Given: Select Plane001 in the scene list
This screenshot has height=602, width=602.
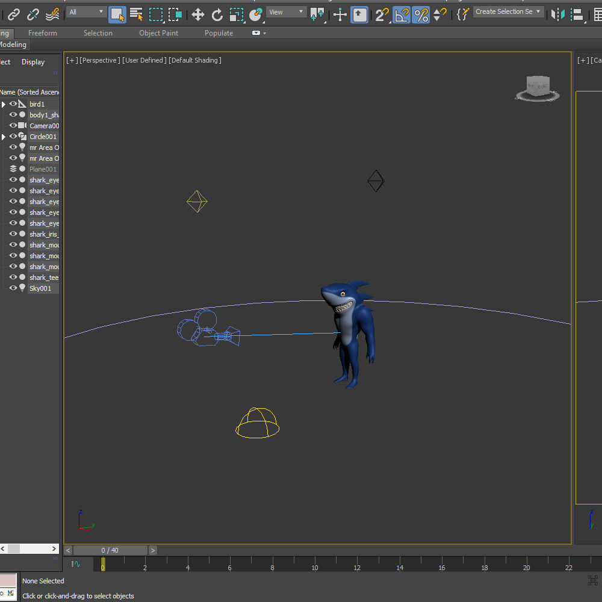Looking at the screenshot, I should point(43,169).
